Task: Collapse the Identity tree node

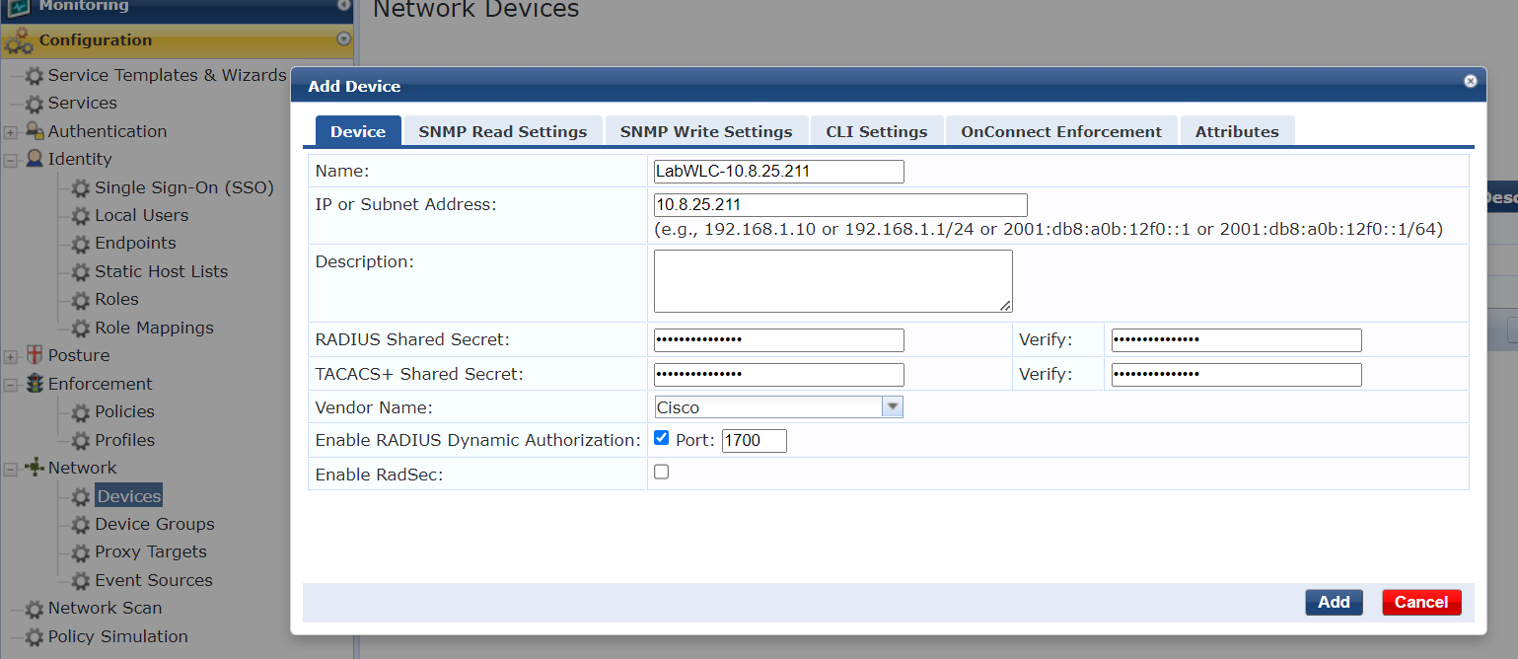Action: [10, 160]
